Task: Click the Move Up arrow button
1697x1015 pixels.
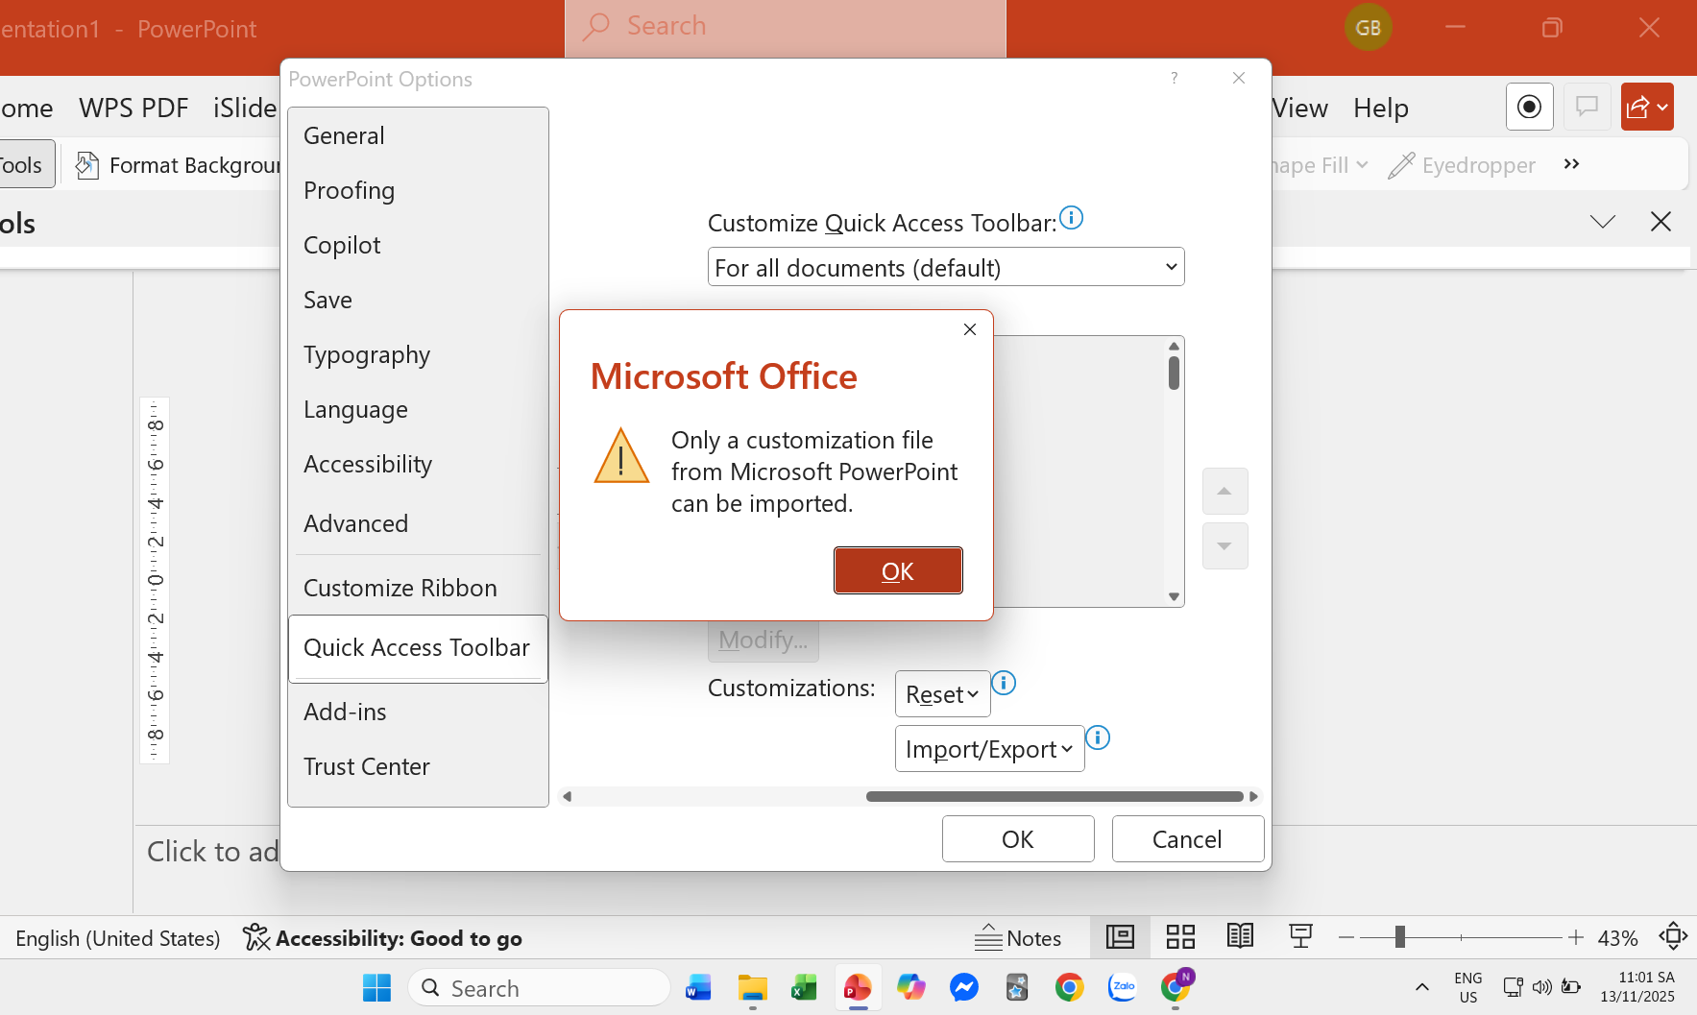Action: click(1224, 492)
